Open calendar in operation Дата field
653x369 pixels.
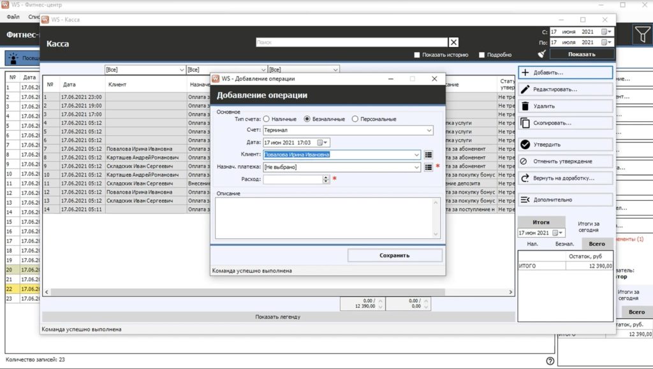tap(322, 142)
